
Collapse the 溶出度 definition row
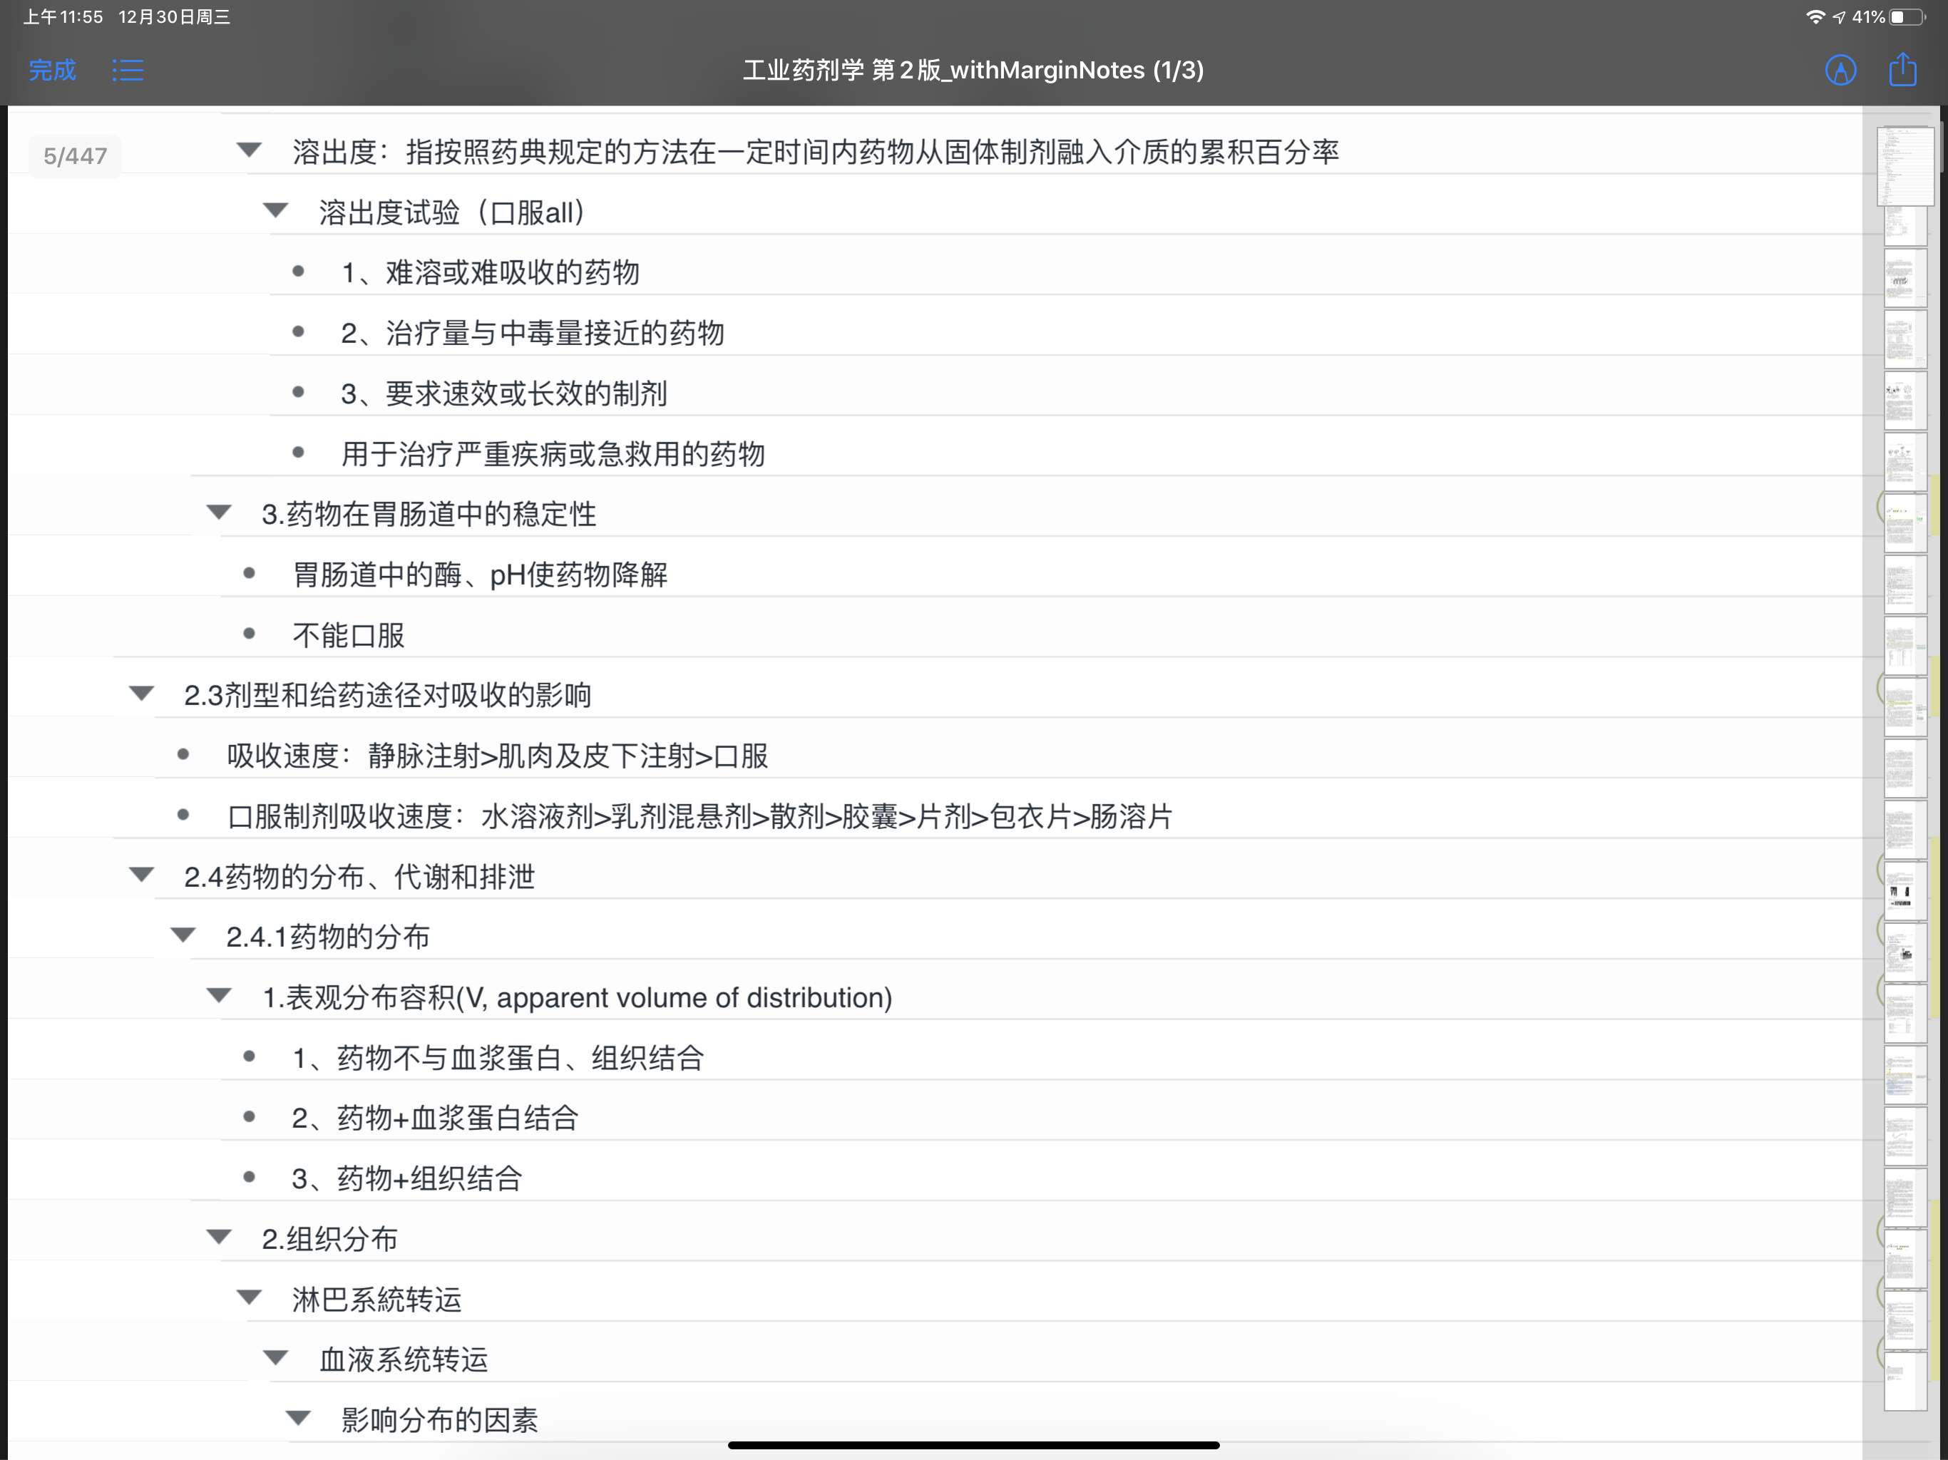(250, 150)
